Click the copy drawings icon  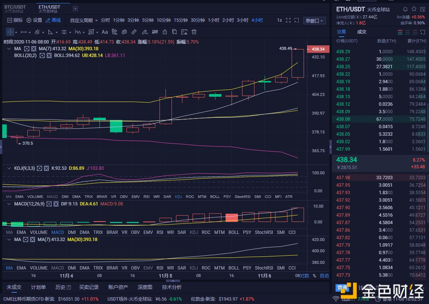174,32
